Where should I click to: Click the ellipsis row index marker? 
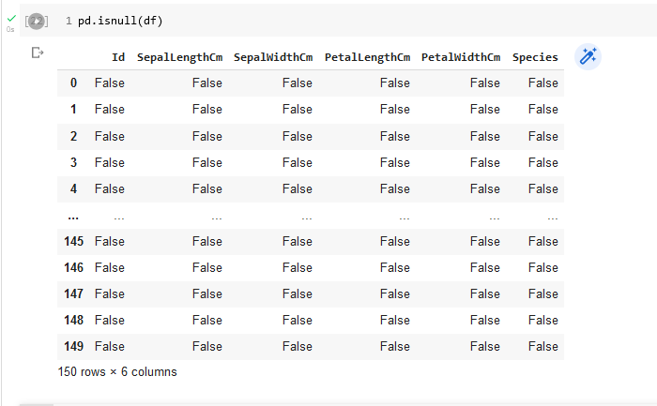pyautogui.click(x=73, y=215)
